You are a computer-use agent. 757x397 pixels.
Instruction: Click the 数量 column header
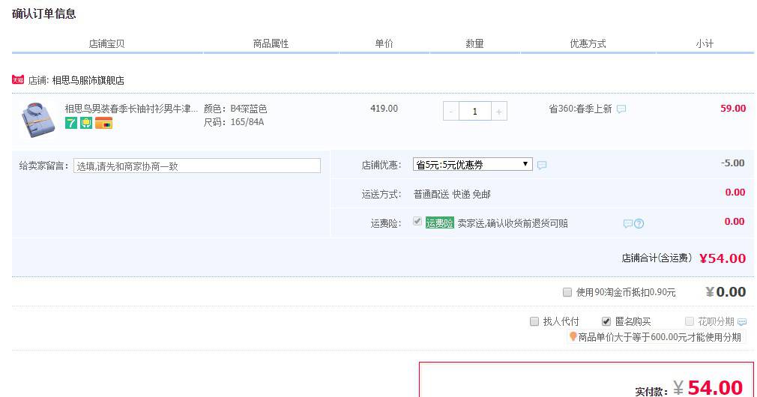(474, 43)
